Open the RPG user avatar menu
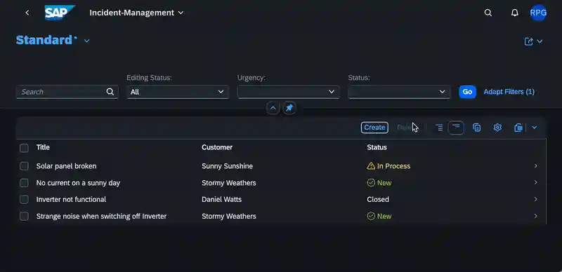This screenshot has width=562, height=272. [538, 13]
